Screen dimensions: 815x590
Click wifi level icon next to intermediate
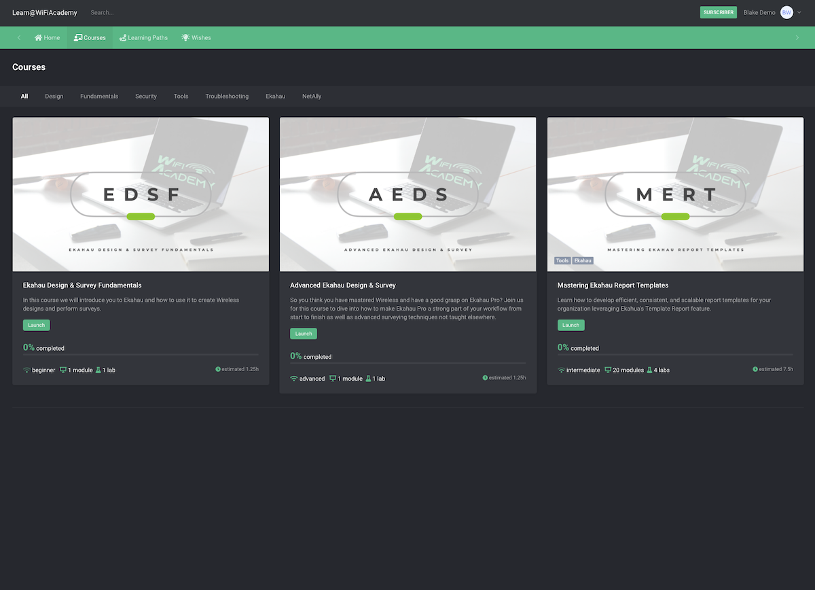point(562,370)
